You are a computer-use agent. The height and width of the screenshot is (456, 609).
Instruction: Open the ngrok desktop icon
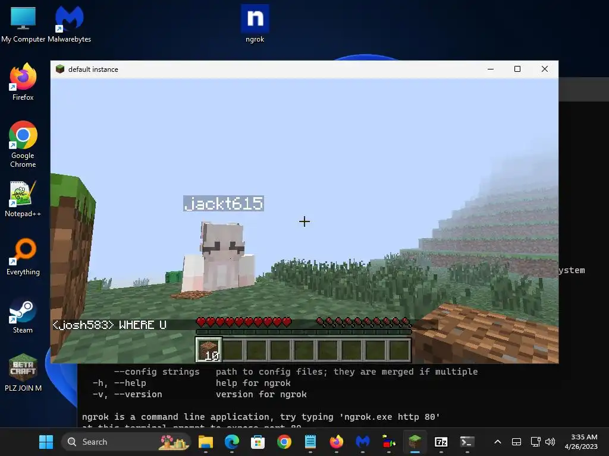pyautogui.click(x=255, y=23)
